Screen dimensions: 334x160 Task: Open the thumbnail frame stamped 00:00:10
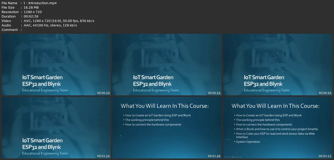pyautogui.click(x=56, y=64)
